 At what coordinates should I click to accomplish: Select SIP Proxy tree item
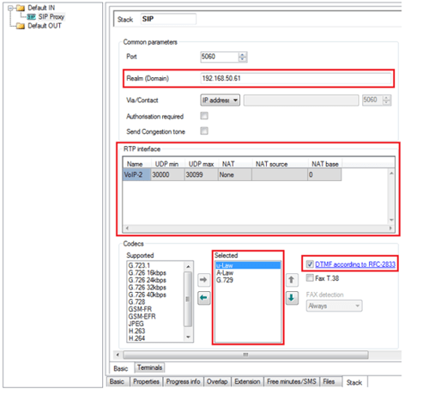pos(51,17)
